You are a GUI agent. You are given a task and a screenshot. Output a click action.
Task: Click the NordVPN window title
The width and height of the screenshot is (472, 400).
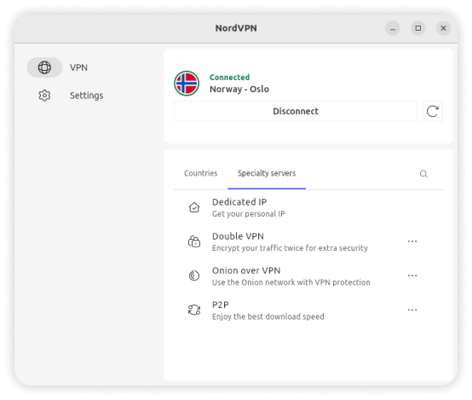(236, 28)
